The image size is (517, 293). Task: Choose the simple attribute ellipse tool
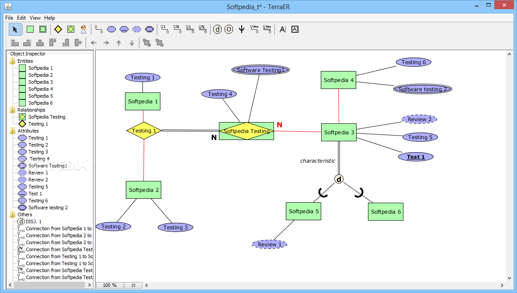click(x=111, y=29)
